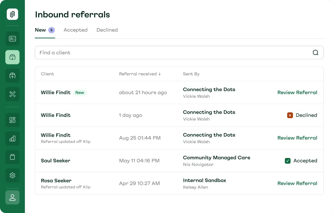Open the dashboard grid icon in sidebar
334x213 pixels.
(12, 120)
